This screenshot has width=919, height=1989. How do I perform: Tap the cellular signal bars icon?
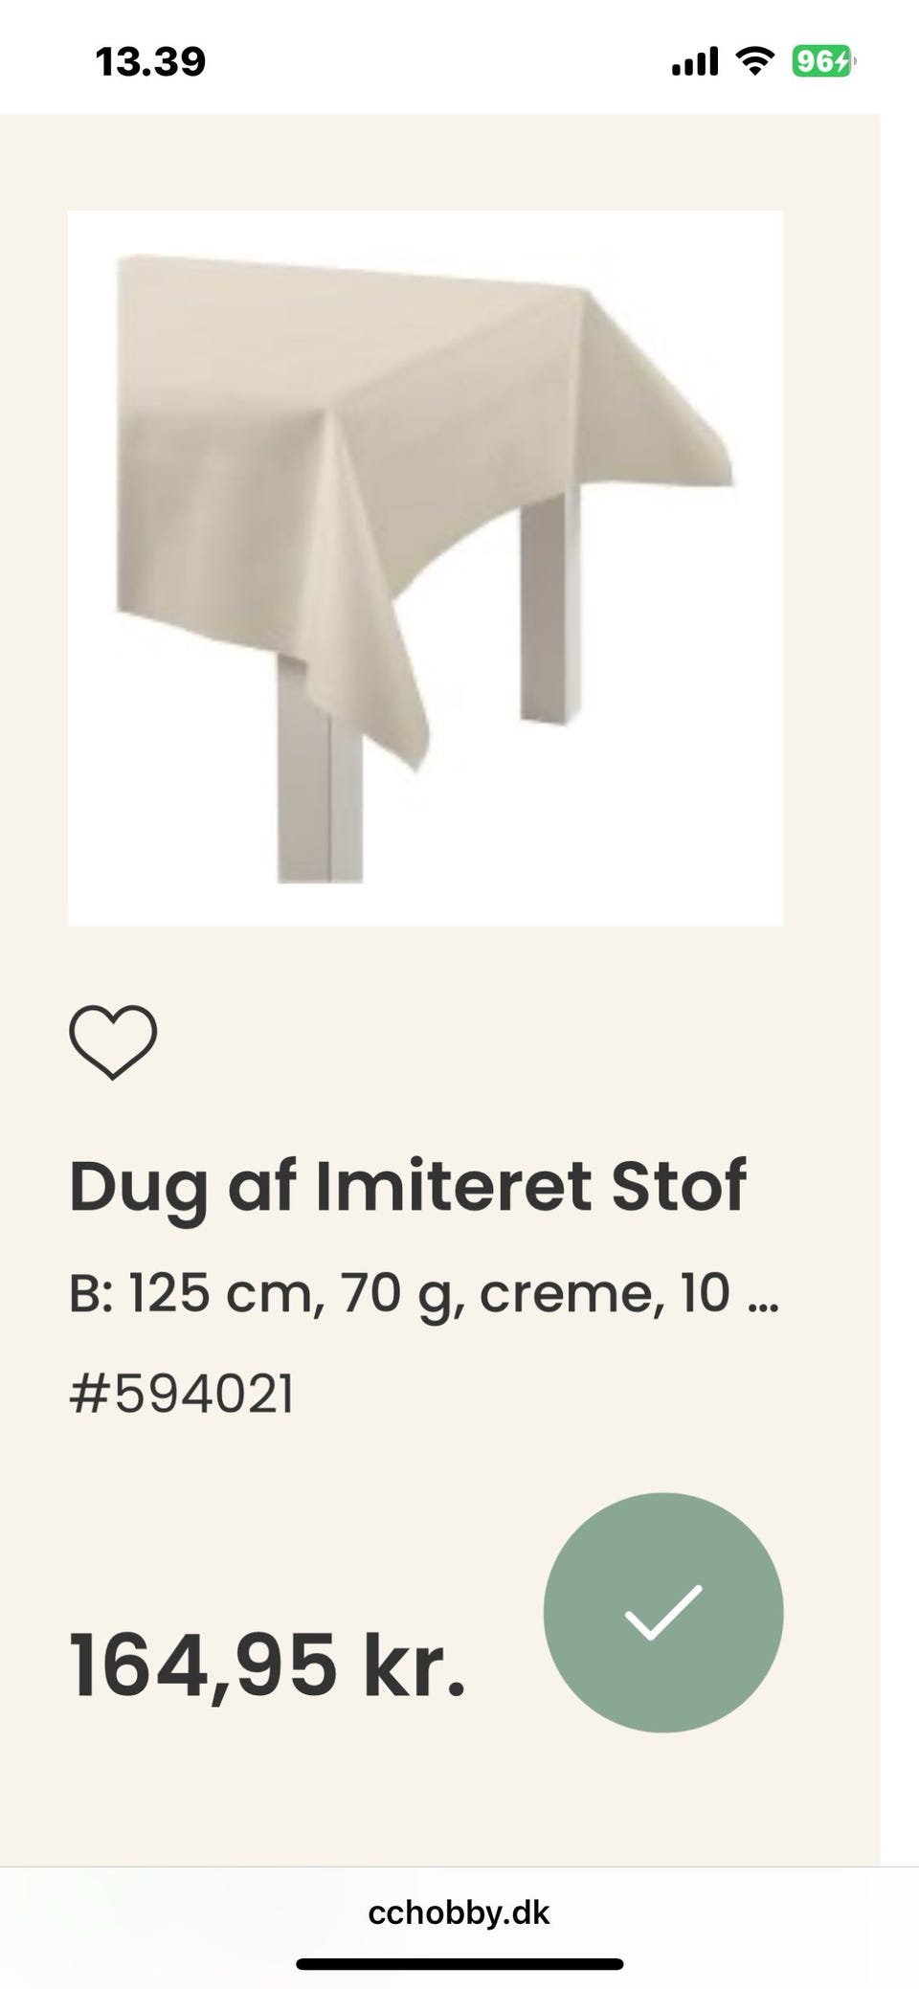695,63
